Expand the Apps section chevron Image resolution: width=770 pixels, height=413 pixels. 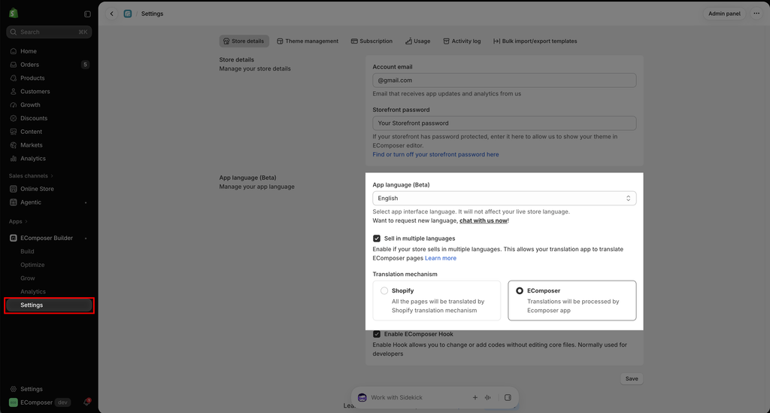pyautogui.click(x=26, y=221)
